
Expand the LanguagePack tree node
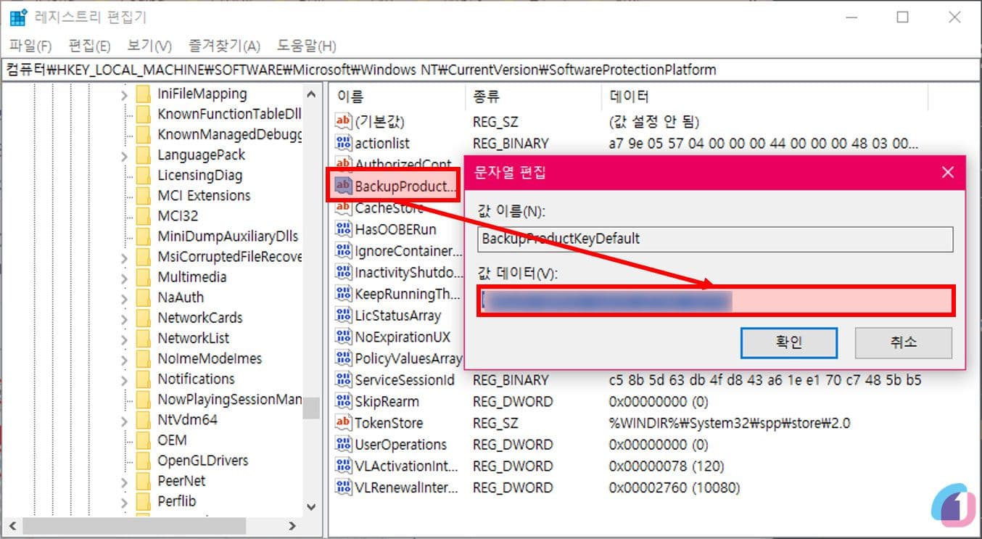tap(124, 155)
